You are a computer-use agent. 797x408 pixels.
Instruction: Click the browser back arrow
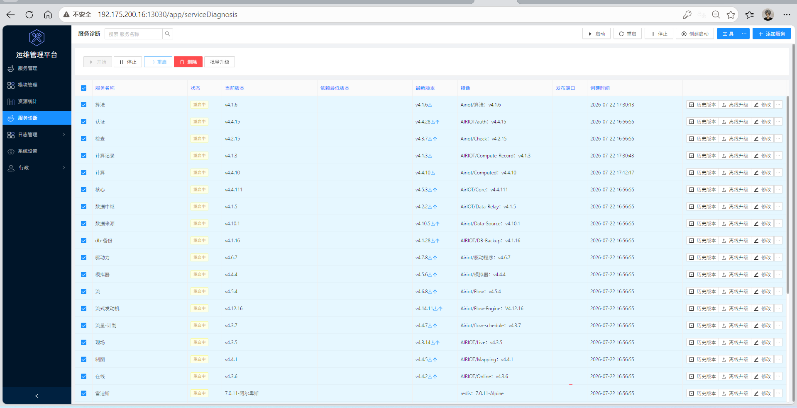[x=11, y=14]
